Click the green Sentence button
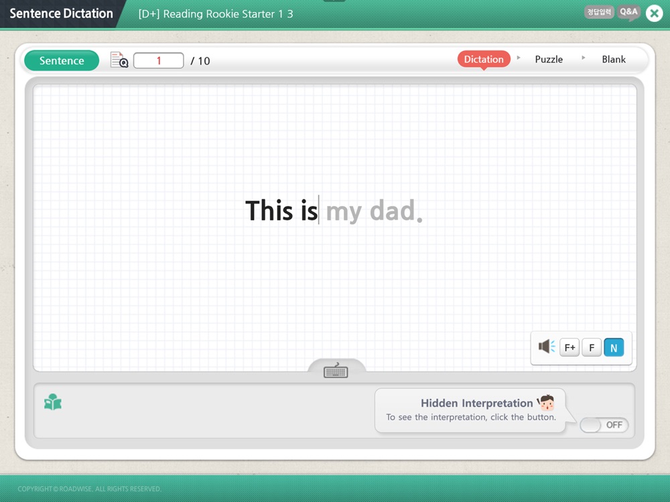670x502 pixels. pyautogui.click(x=62, y=61)
